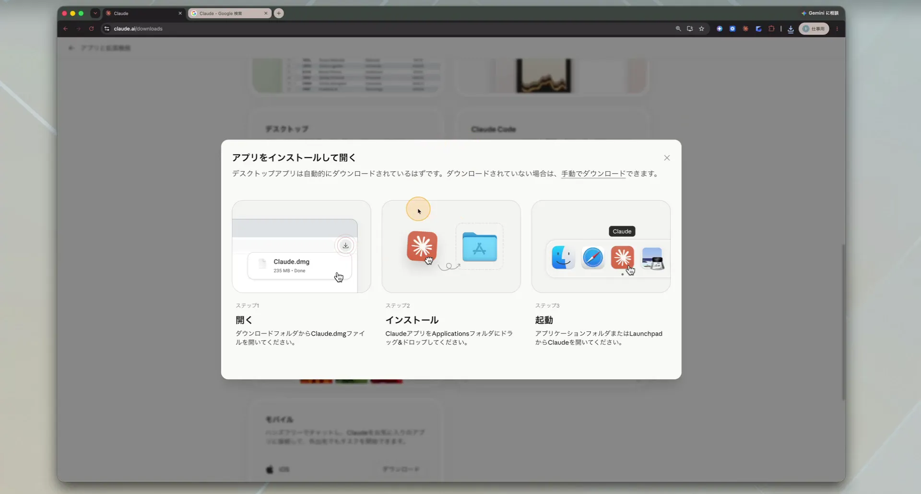This screenshot has height=494, width=921.
Task: Click the Finder icon in the Step 3 Dock
Action: click(x=563, y=258)
